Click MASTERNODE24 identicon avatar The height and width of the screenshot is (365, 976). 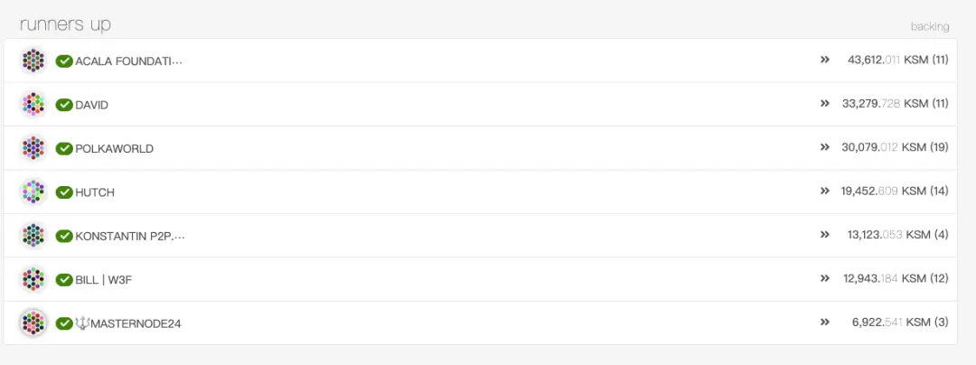(33, 323)
